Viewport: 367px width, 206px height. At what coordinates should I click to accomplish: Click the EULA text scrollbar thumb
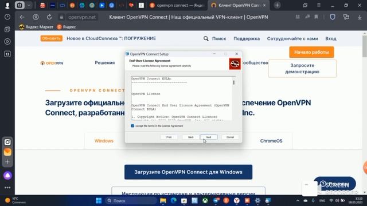click(233, 82)
